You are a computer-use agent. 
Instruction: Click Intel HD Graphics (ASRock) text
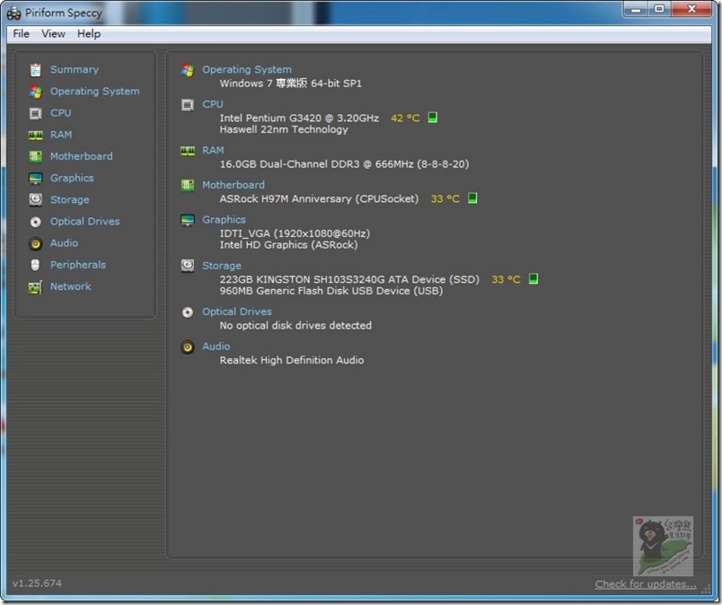tap(288, 244)
